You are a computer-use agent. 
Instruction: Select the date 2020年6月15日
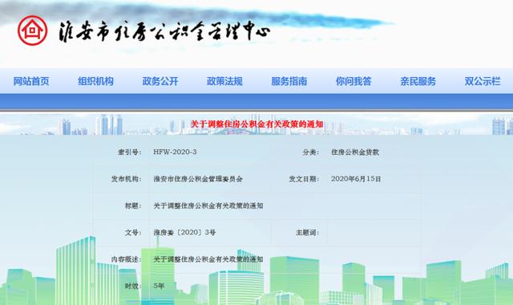(356, 179)
